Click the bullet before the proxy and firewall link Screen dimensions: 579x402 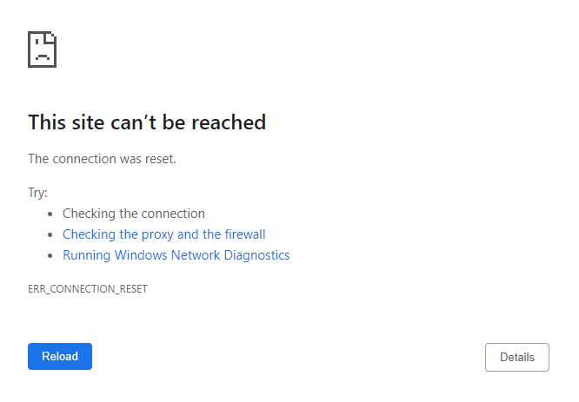point(50,234)
